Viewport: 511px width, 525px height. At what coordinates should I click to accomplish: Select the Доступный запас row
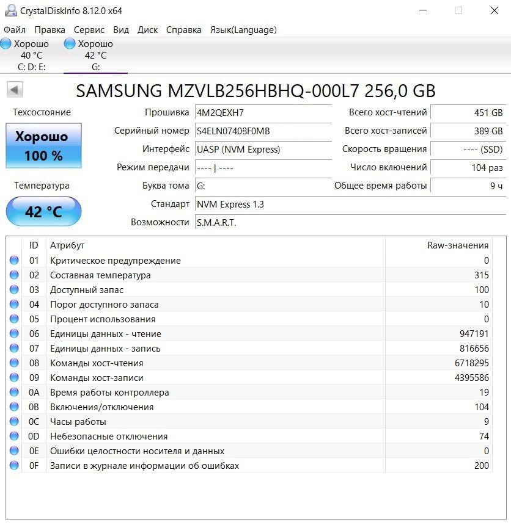coord(249,289)
